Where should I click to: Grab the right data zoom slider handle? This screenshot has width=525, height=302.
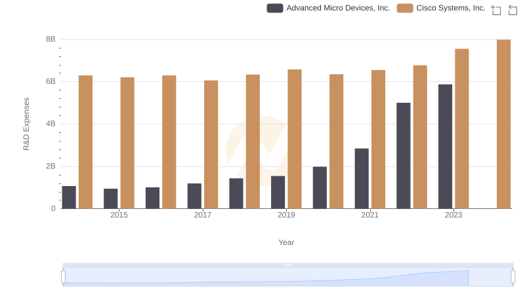[513, 277]
